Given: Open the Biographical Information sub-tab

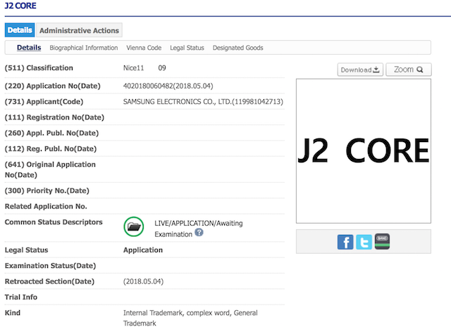Looking at the screenshot, I should pyautogui.click(x=84, y=48).
